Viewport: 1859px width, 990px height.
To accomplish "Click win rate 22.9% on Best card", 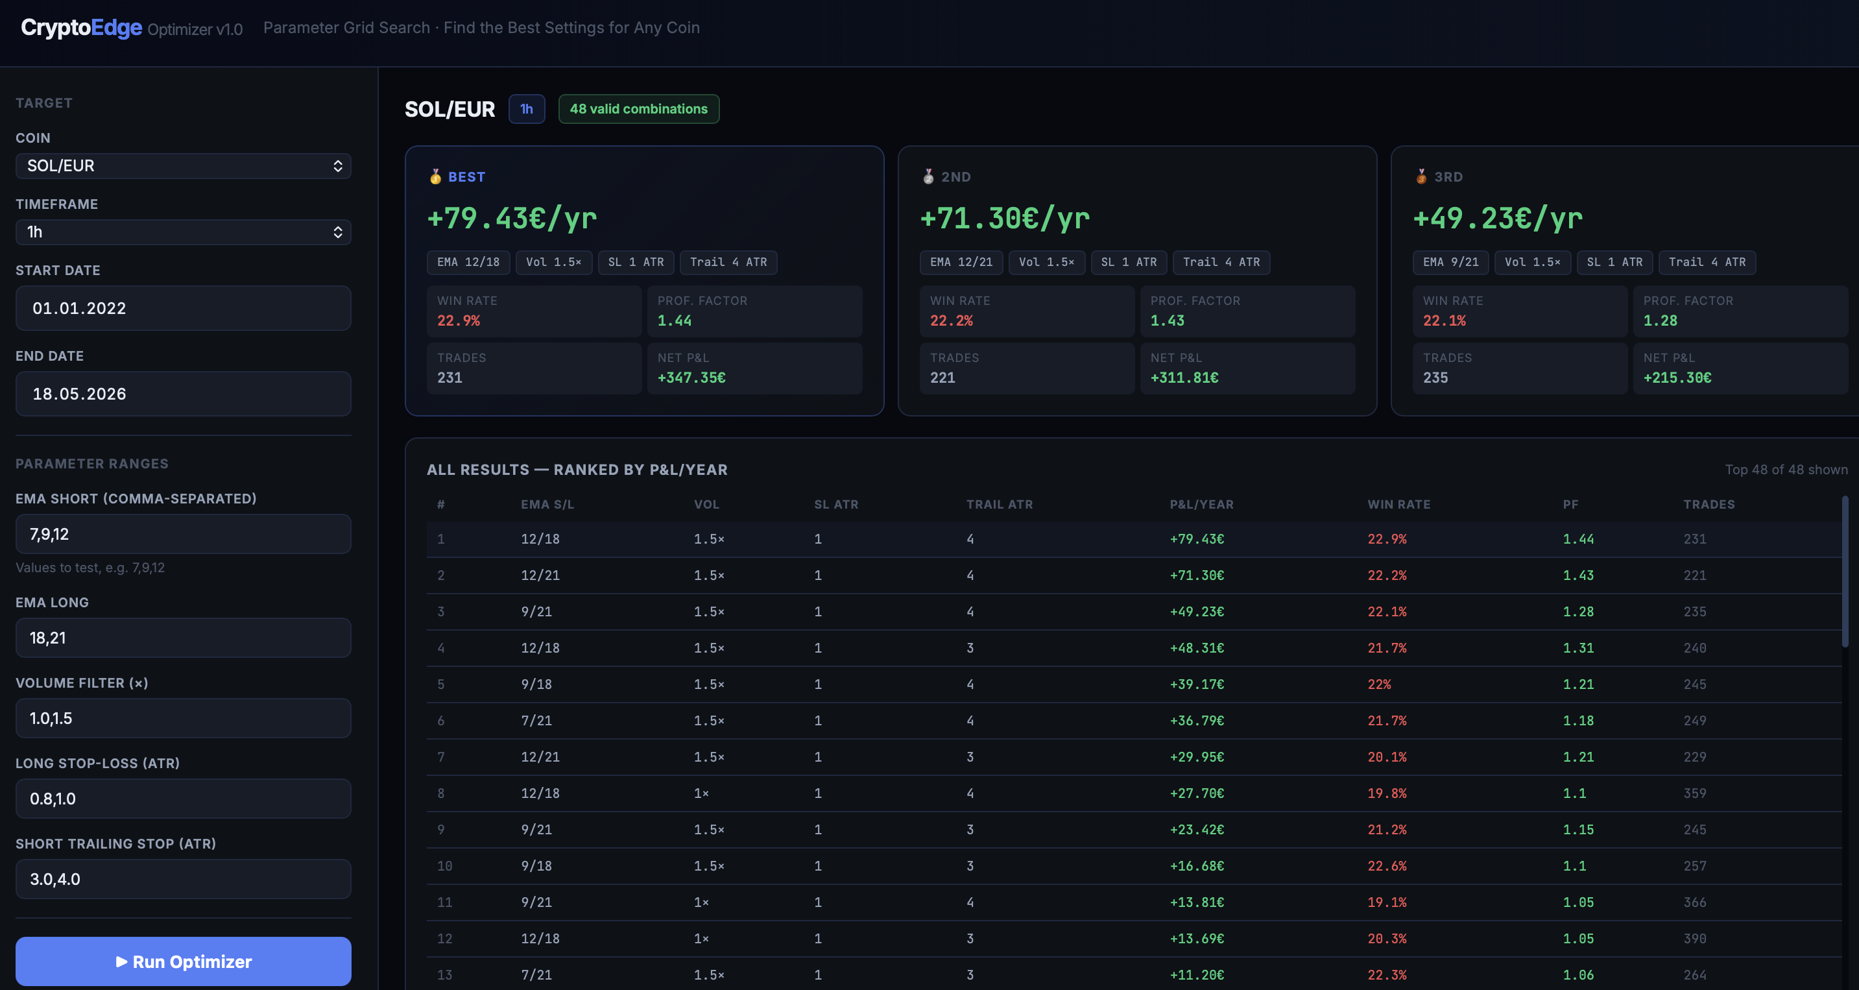I will (458, 321).
